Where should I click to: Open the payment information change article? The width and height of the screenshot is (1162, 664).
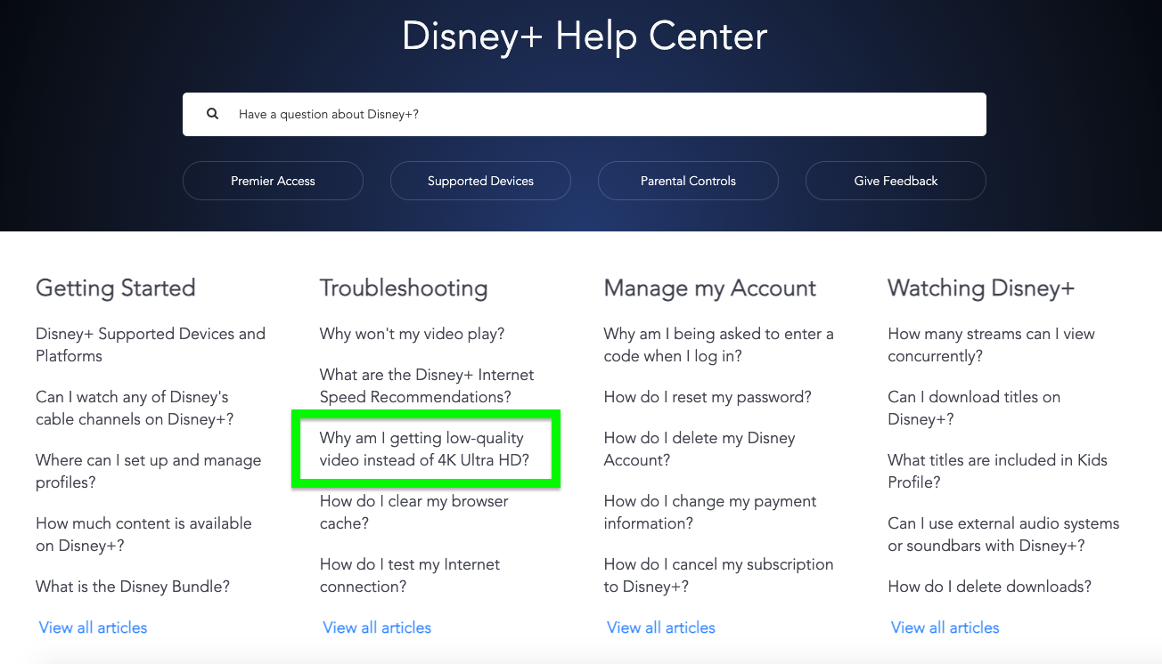click(x=709, y=512)
